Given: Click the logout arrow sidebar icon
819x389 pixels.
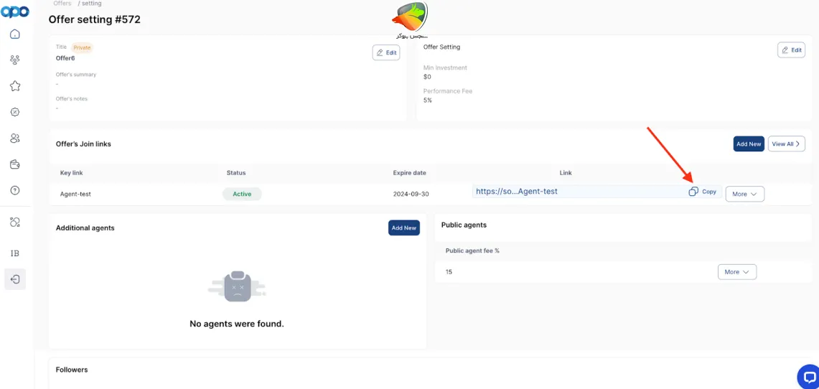Looking at the screenshot, I should coord(15,279).
